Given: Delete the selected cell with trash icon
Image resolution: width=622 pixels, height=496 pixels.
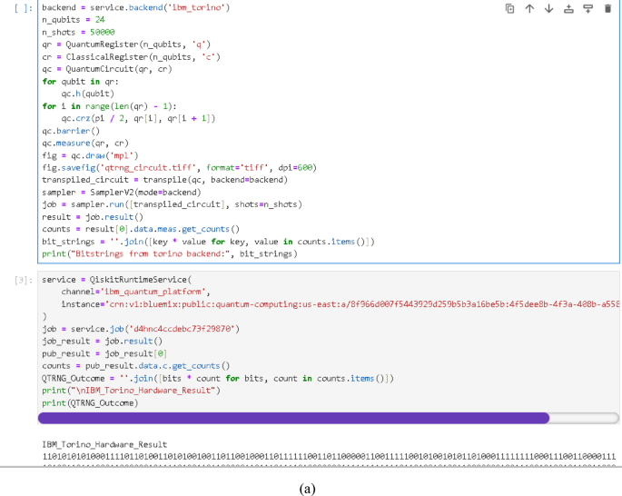Looking at the screenshot, I should 607,8.
